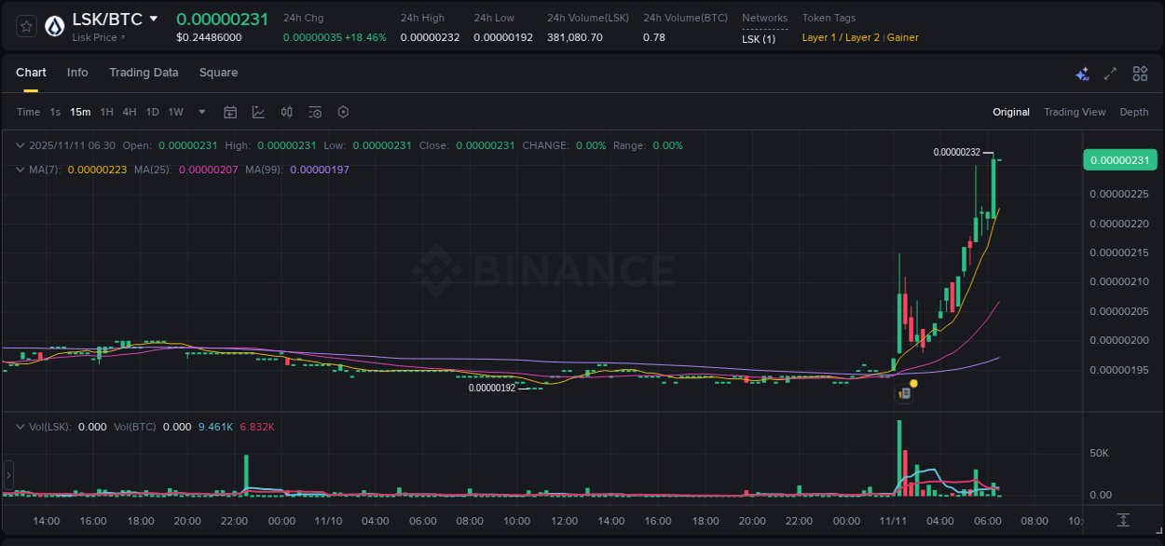Click the download chart icon below price axis

(x=1122, y=520)
